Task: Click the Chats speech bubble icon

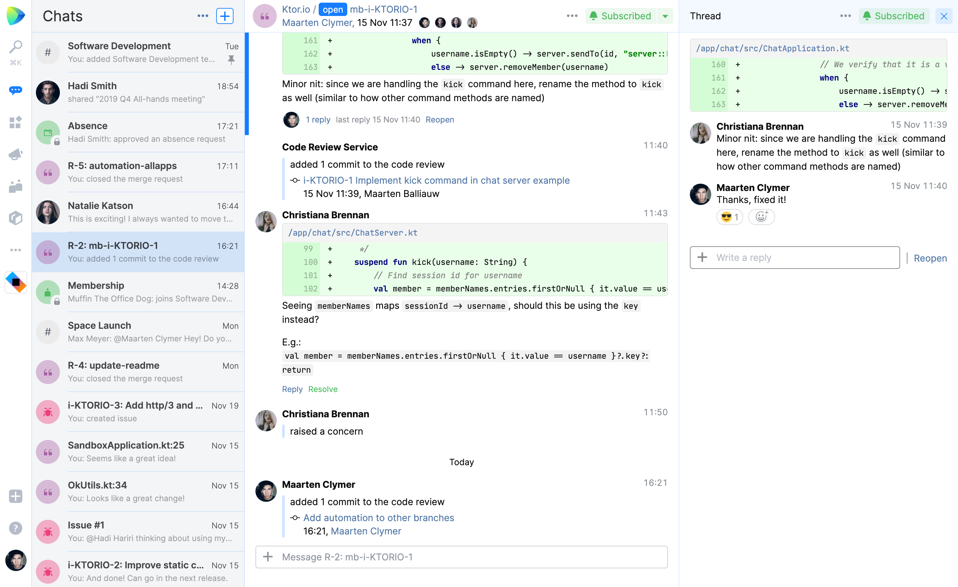Action: [16, 90]
